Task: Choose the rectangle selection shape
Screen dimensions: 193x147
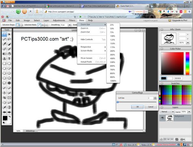Action: (17, 25)
